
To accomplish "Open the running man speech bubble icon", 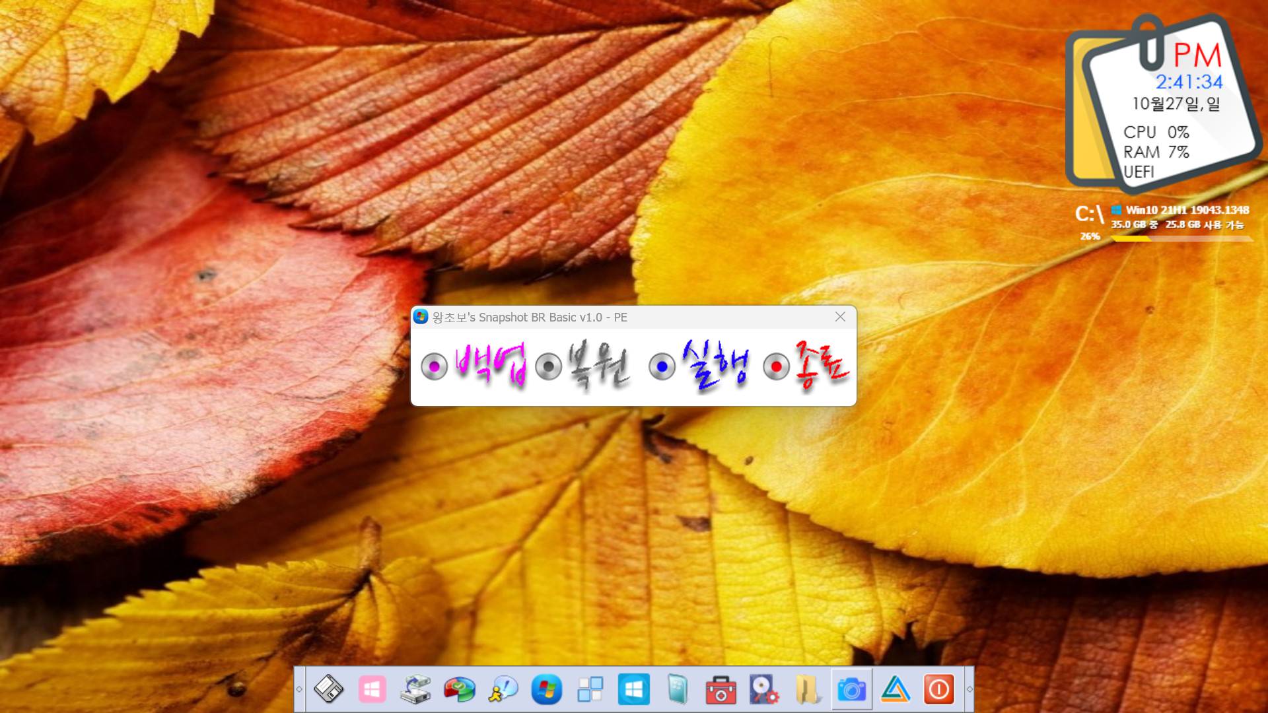I will [503, 689].
